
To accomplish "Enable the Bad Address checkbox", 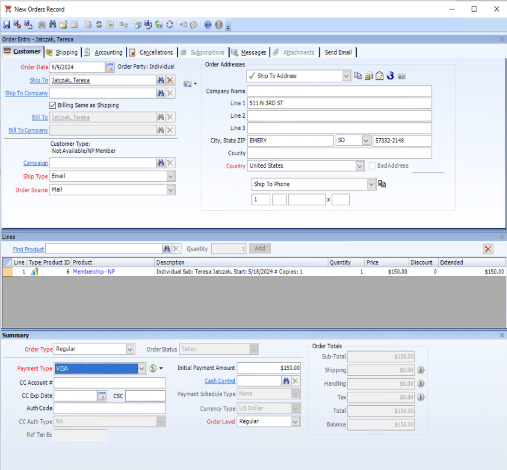I will tap(372, 166).
